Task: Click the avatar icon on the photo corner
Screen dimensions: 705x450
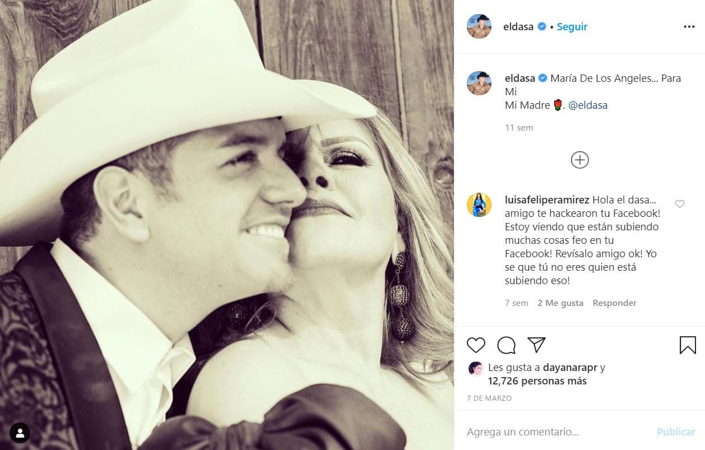Action: (20, 433)
